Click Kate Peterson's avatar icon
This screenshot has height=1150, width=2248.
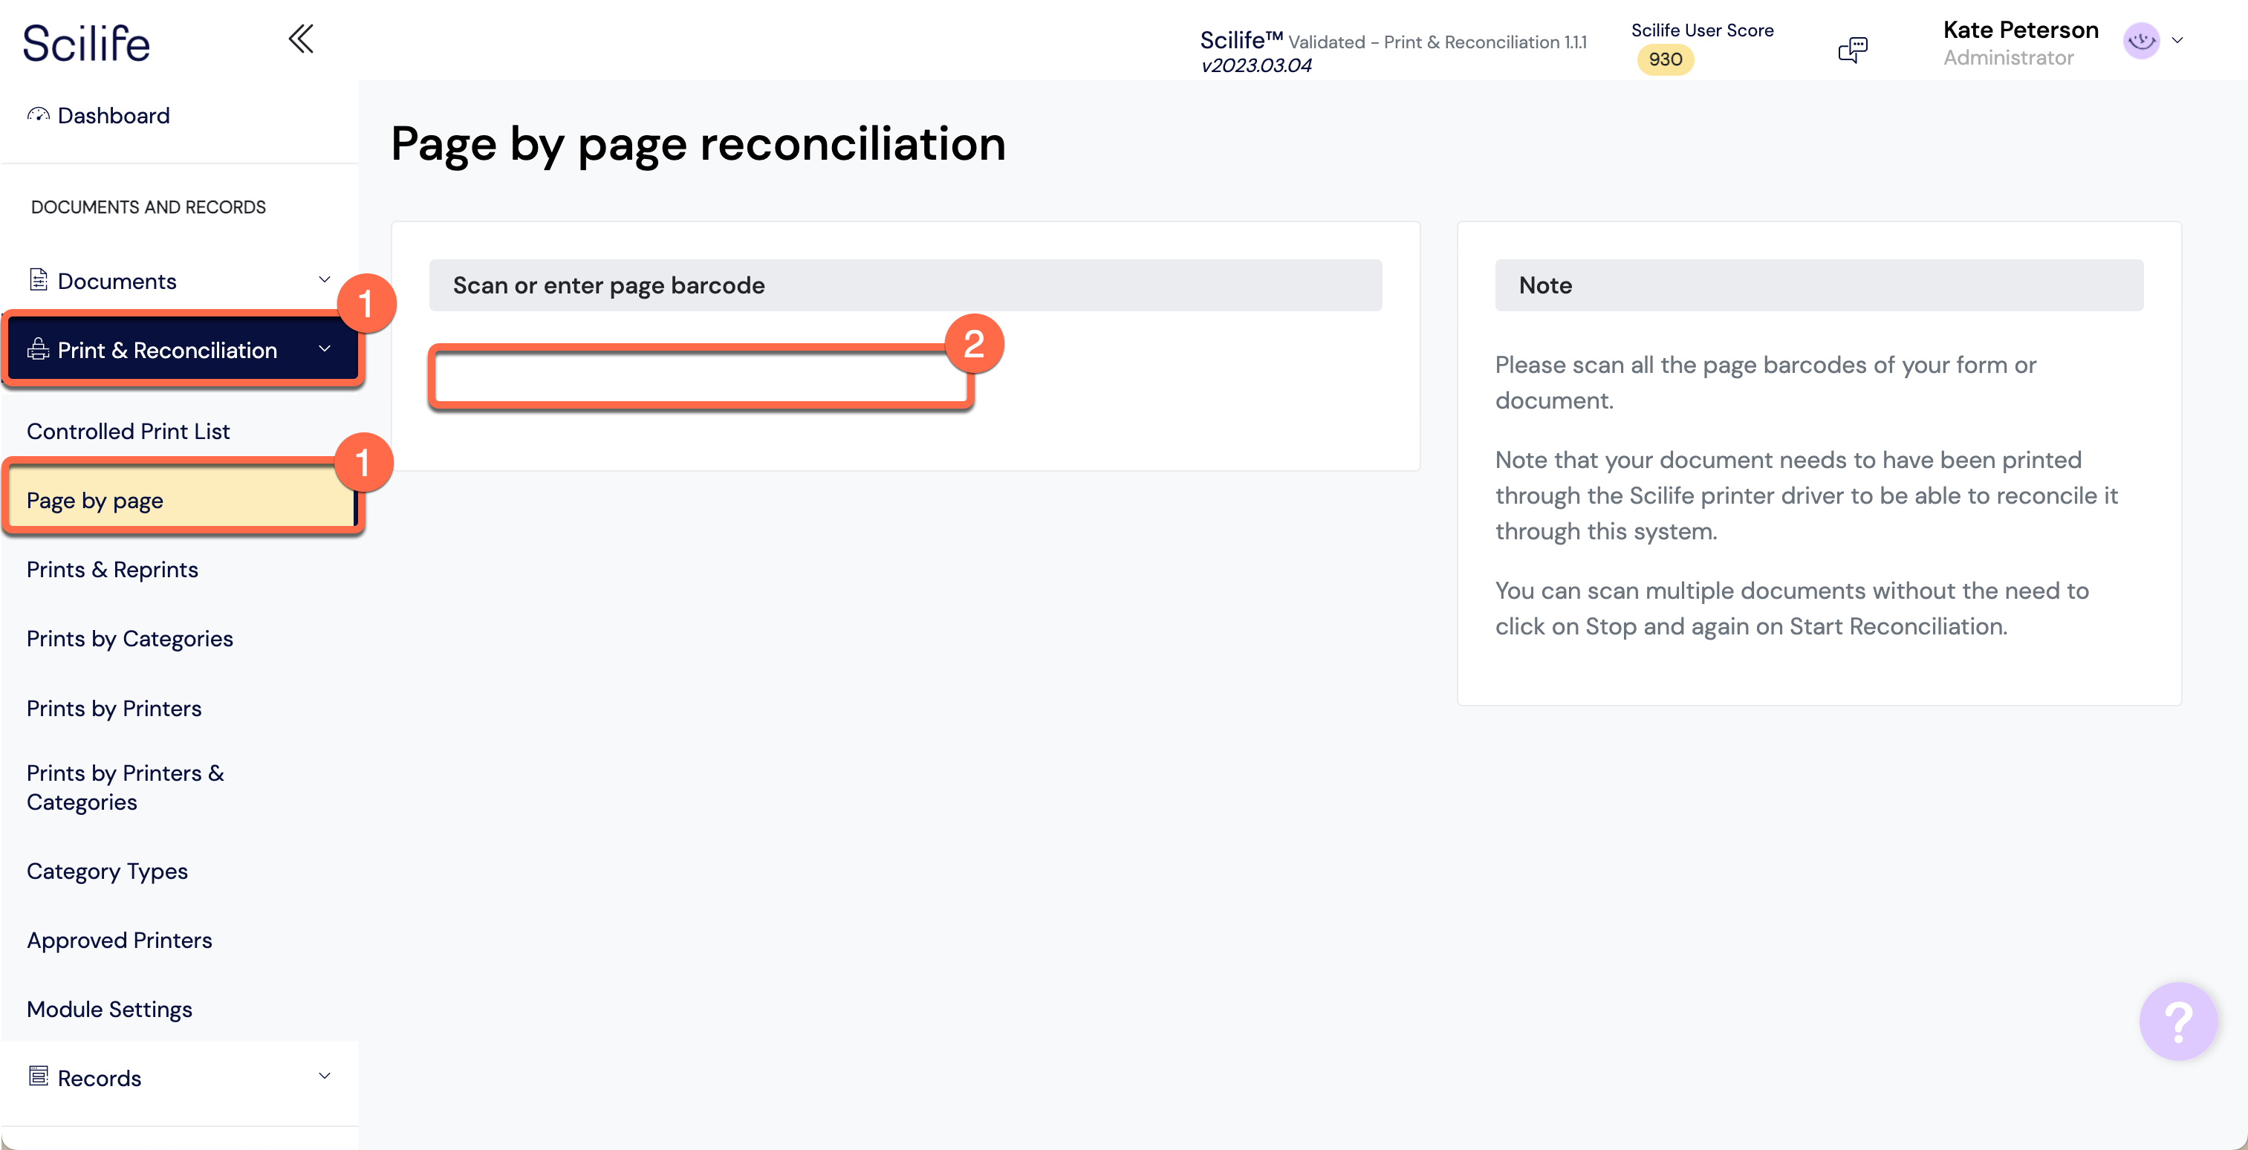coord(2141,41)
